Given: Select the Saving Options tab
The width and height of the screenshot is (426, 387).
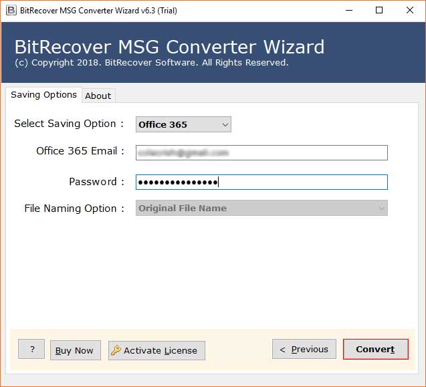Looking at the screenshot, I should coord(43,94).
